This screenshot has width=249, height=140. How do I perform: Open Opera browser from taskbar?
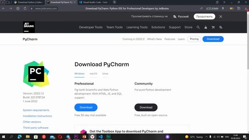[60, 136]
